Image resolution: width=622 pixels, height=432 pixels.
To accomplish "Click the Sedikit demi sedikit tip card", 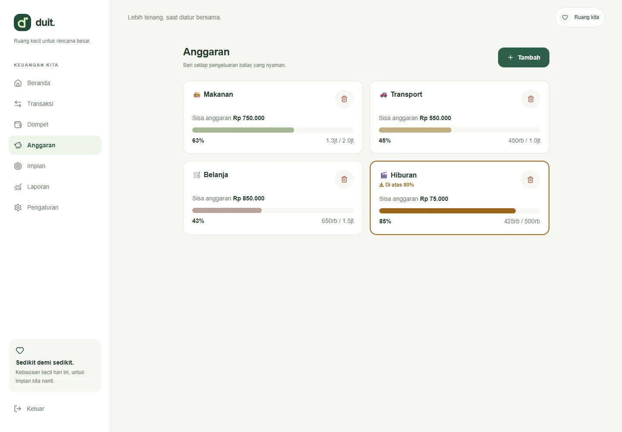I will (55, 365).
